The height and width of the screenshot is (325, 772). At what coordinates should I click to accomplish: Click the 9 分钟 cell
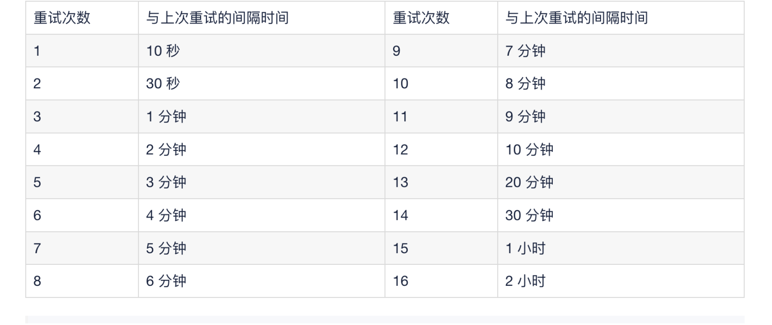525,116
